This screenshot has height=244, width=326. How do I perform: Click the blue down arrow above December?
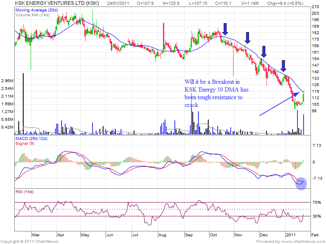pyautogui.click(x=264, y=51)
